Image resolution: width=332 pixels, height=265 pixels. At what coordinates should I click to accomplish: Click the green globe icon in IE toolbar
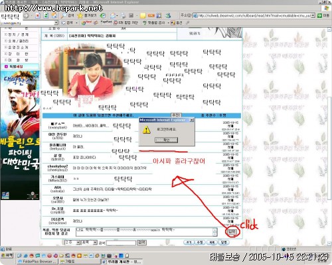tap(168, 16)
